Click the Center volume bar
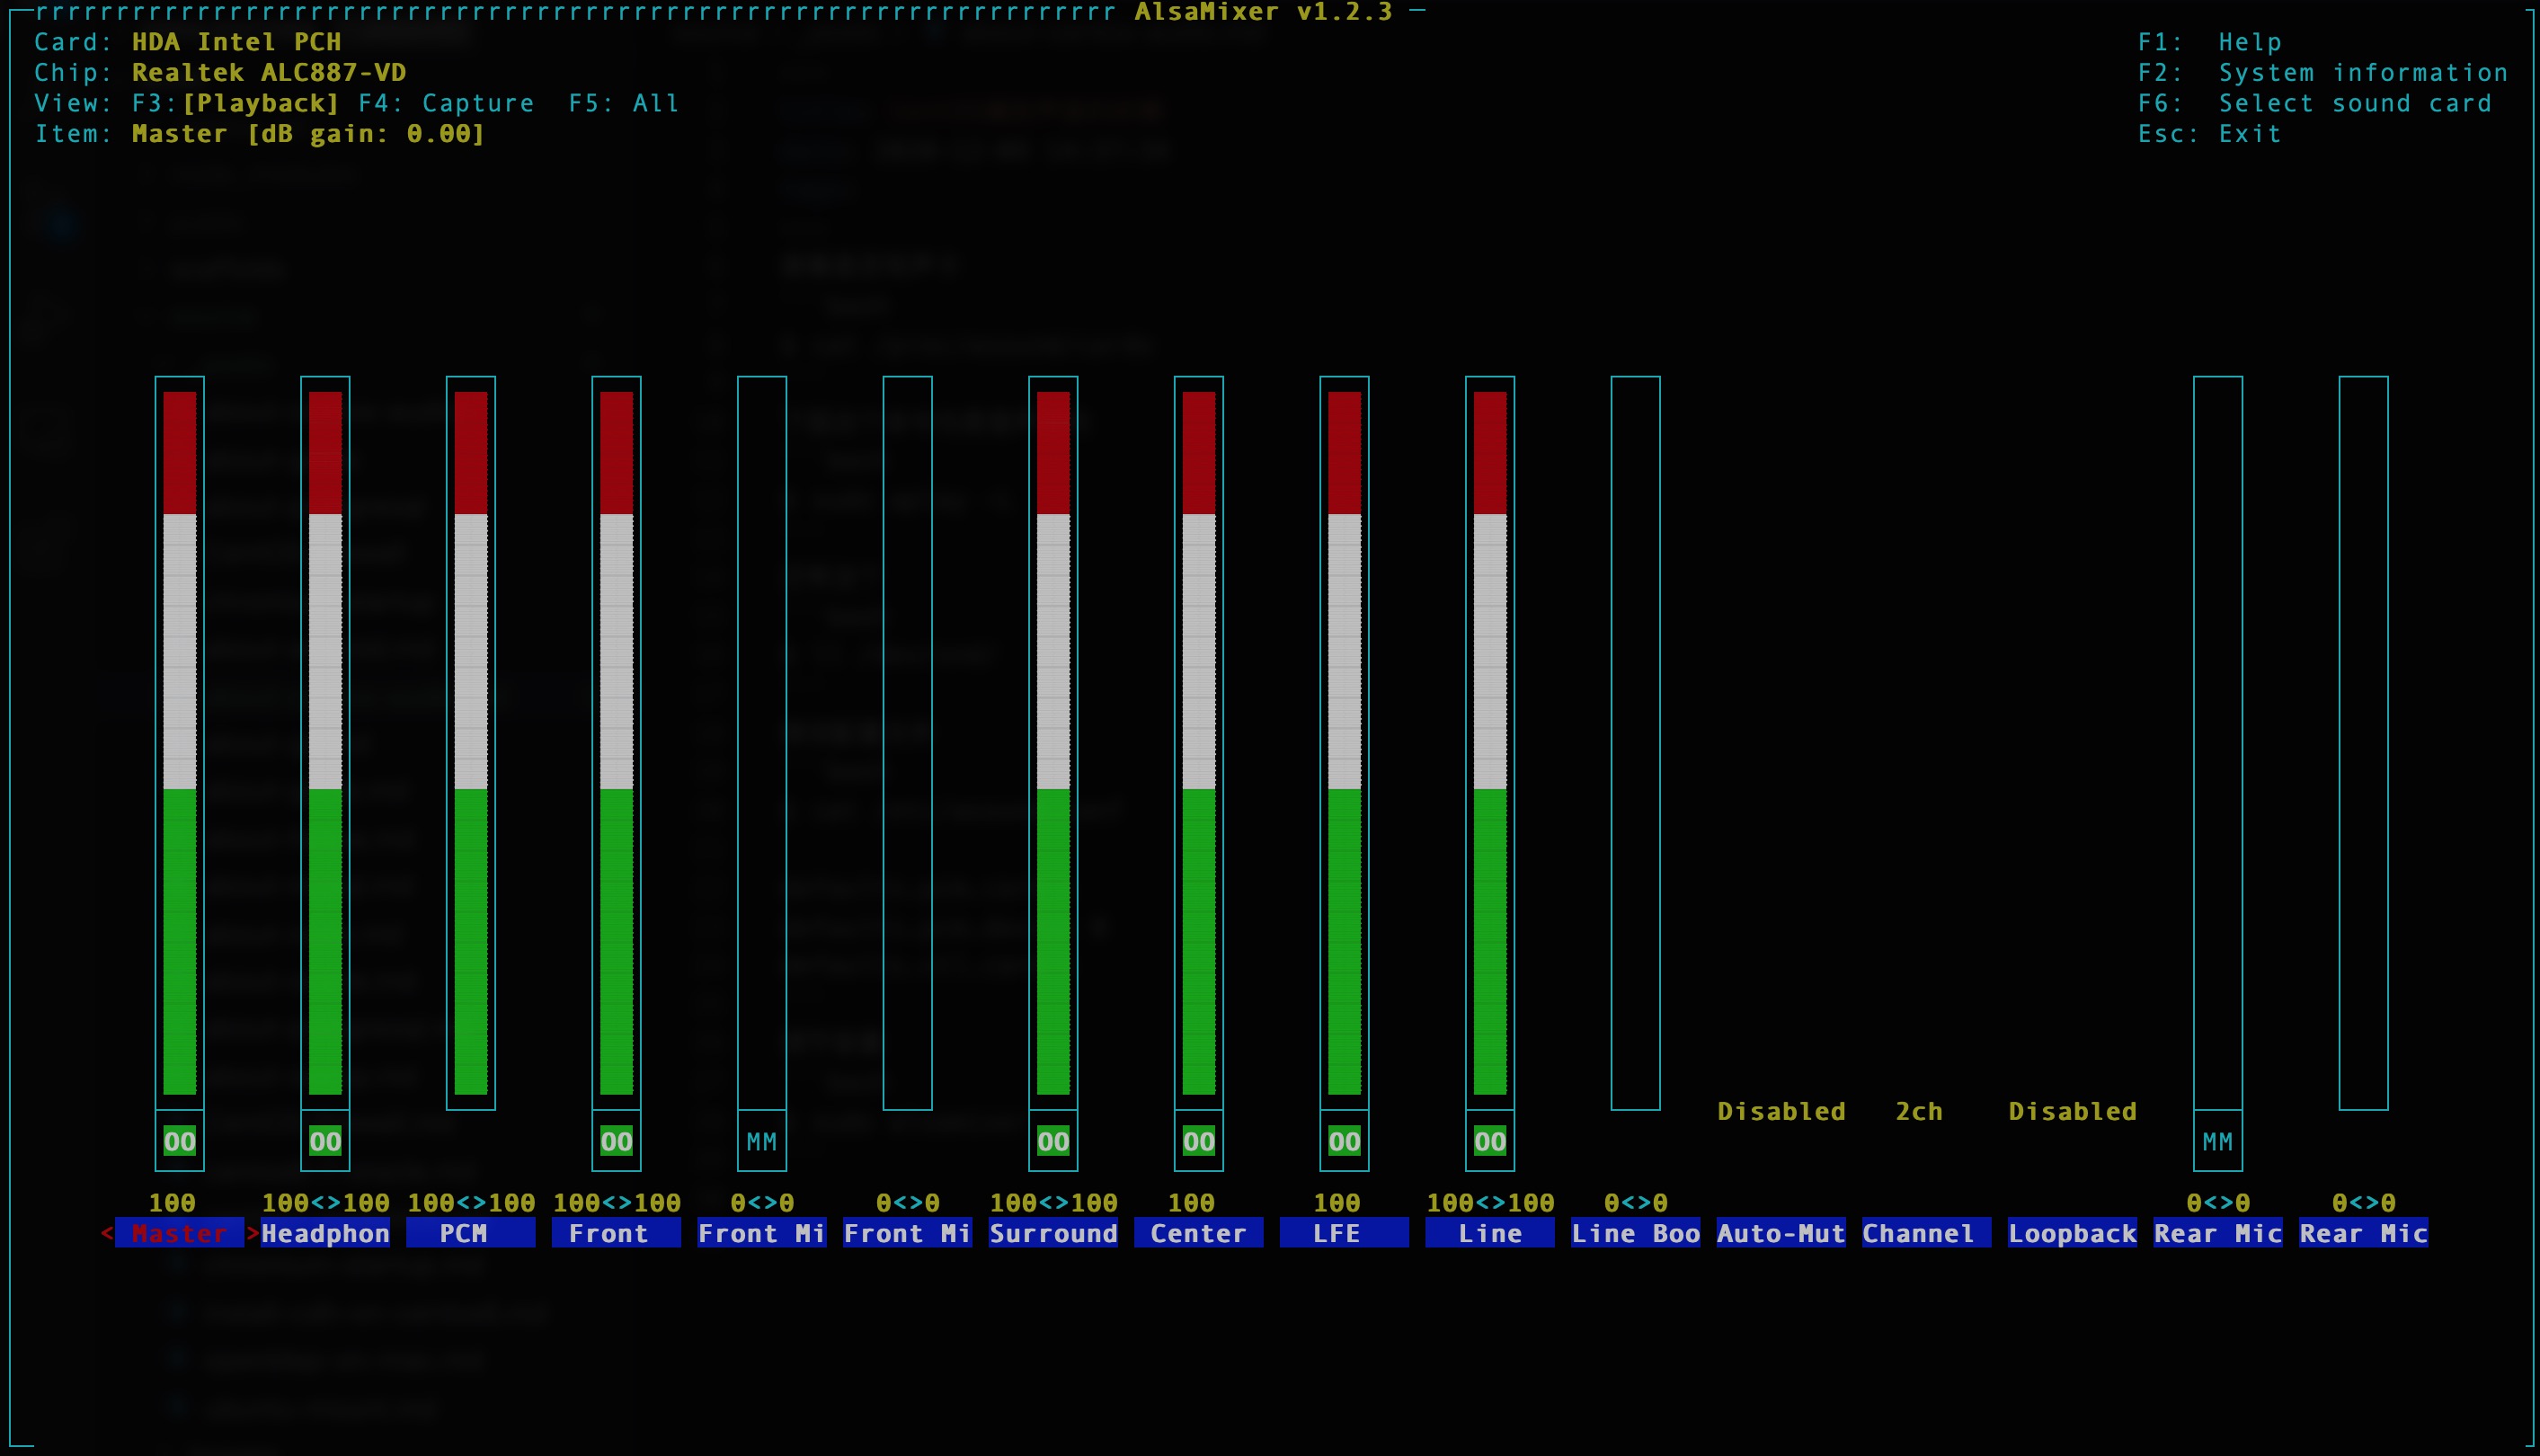Viewport: 2540px width, 1456px height. (1199, 742)
